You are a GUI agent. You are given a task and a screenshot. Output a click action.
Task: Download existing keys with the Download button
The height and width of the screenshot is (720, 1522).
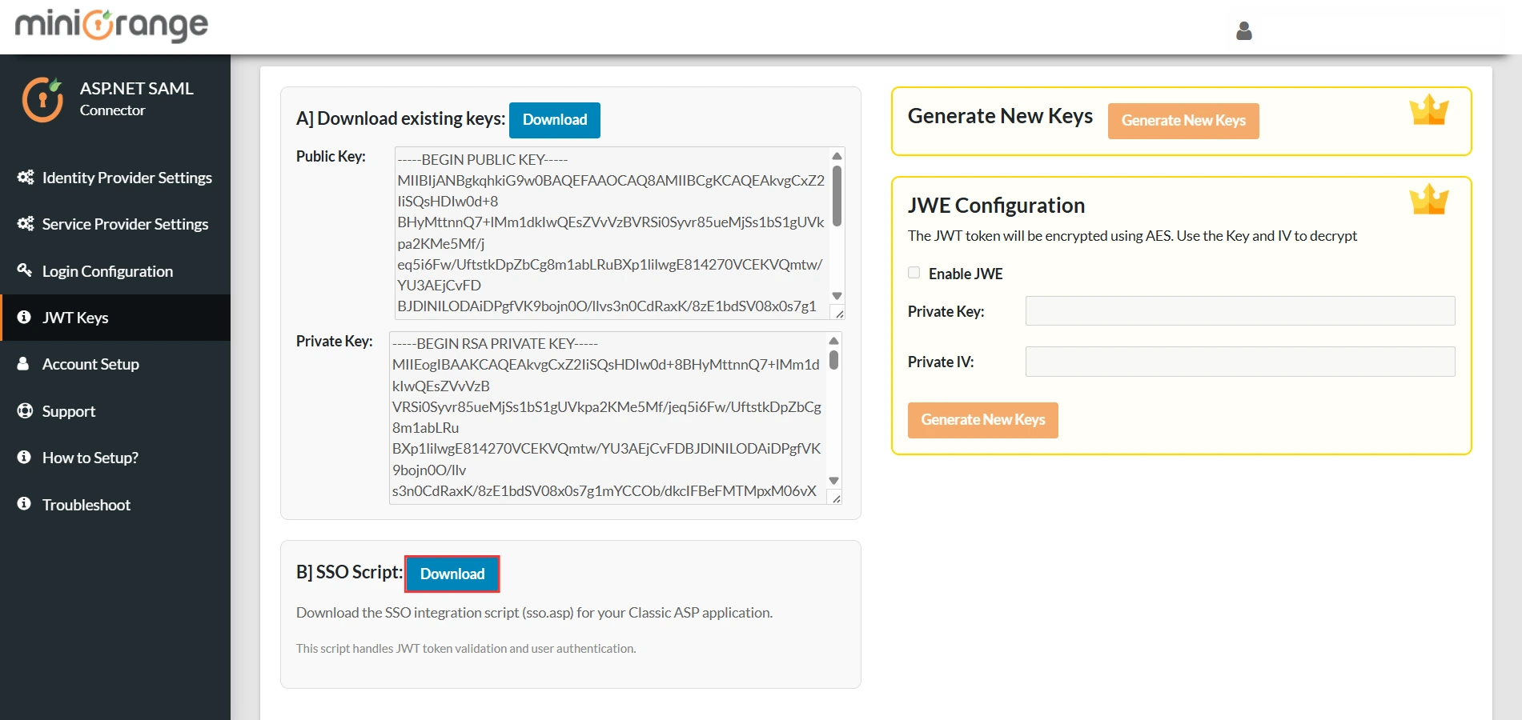coord(555,120)
